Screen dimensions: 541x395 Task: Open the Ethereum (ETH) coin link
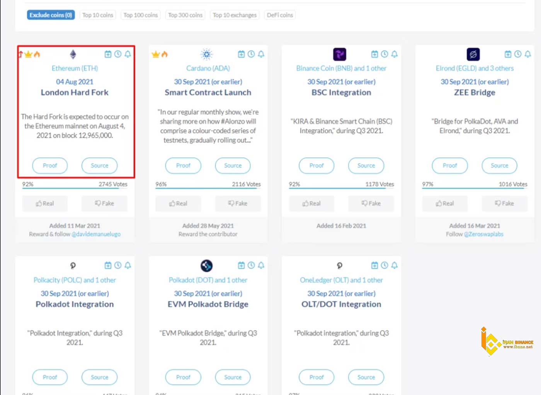(75, 68)
